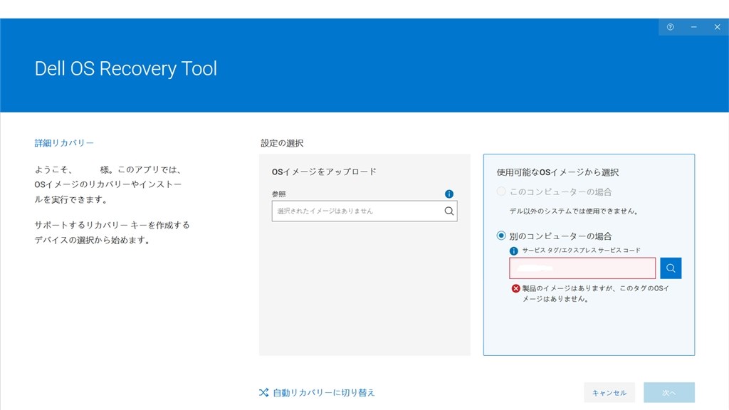Click the 参照 label
Image resolution: width=729 pixels, height=410 pixels.
[x=279, y=194]
